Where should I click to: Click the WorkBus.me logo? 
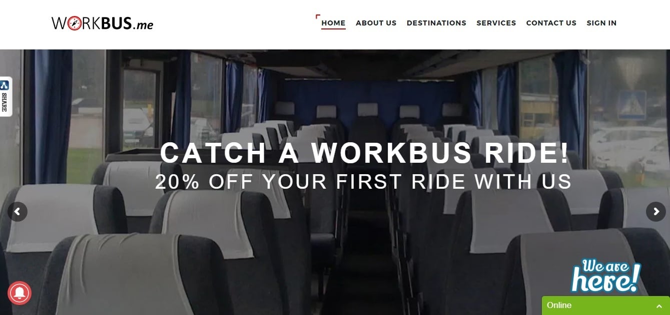tap(102, 23)
